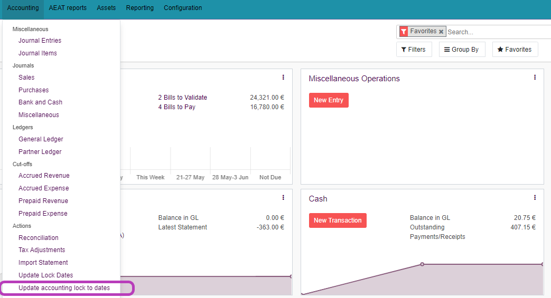This screenshot has height=298, width=551.
Task: Click the Search input field
Action: (498, 32)
